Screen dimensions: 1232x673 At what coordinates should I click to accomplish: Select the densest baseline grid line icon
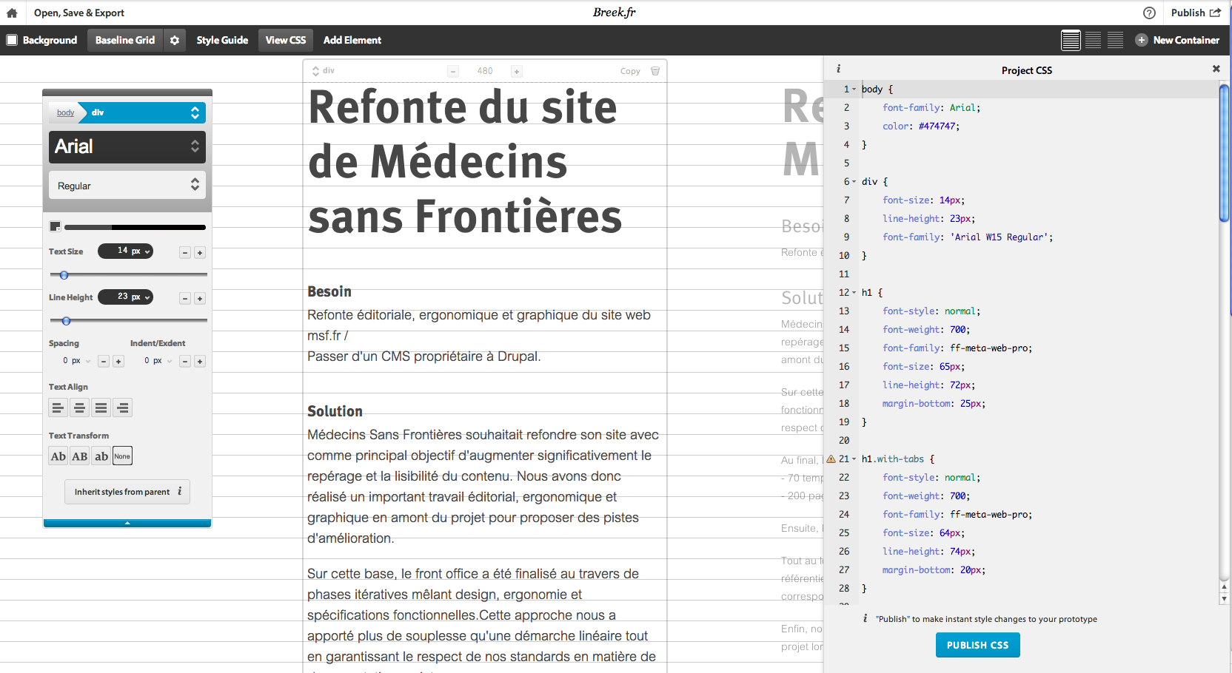pyautogui.click(x=1071, y=40)
